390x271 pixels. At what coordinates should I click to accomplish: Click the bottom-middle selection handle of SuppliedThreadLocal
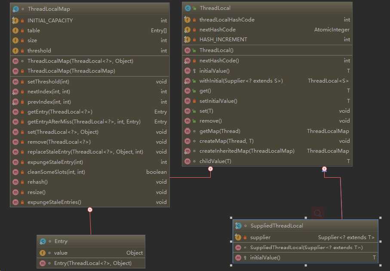[306, 265]
